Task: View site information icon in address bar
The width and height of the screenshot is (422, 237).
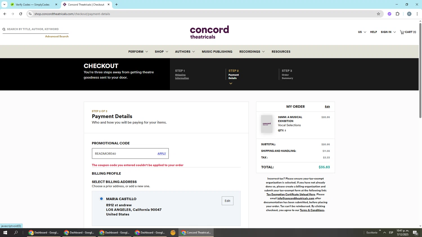Action: (x=30, y=14)
